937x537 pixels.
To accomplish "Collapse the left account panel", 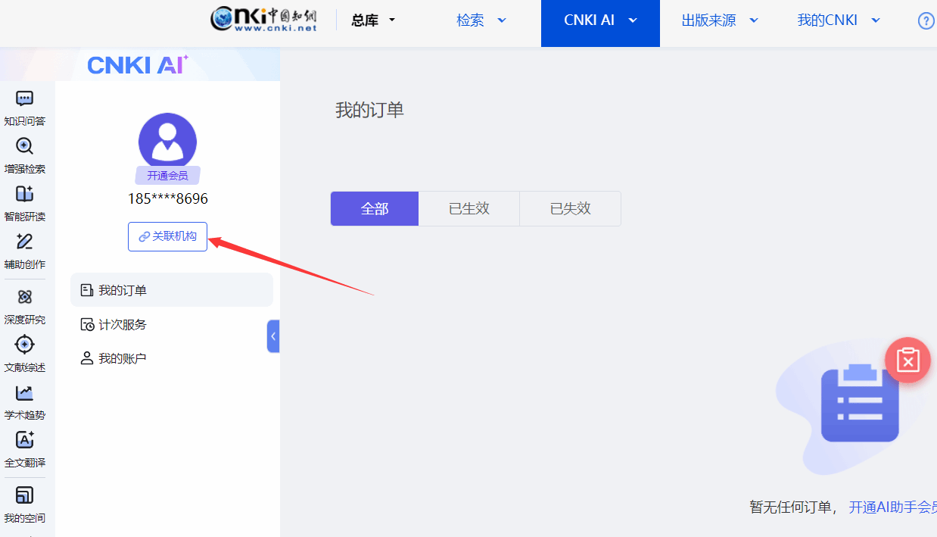I will tap(273, 336).
